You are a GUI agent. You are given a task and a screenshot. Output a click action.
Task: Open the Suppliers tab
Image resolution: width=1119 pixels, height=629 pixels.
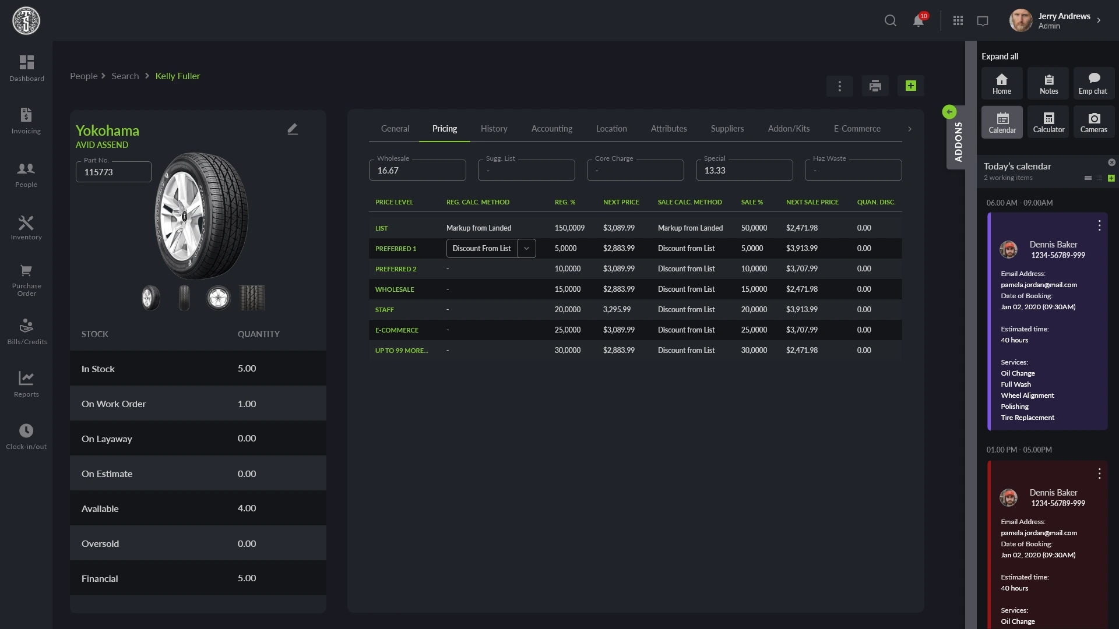click(727, 129)
